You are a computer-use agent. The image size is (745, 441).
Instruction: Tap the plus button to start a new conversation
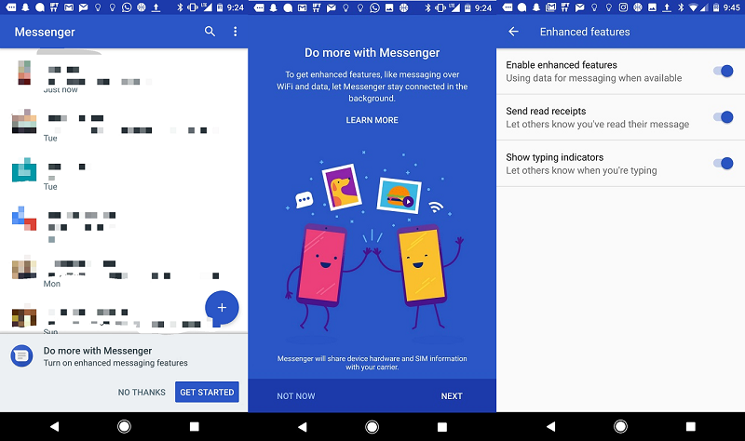pyautogui.click(x=222, y=308)
